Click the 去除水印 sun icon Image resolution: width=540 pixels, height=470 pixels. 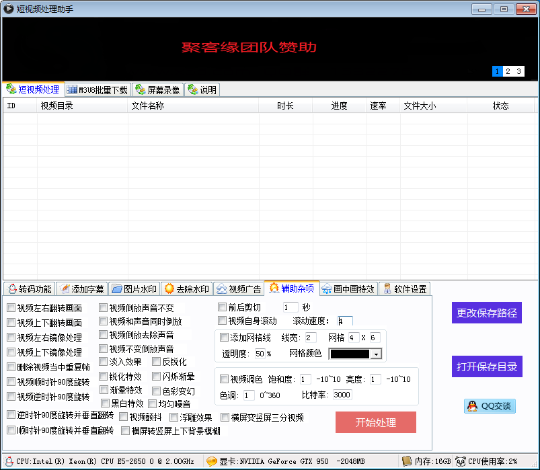169,288
